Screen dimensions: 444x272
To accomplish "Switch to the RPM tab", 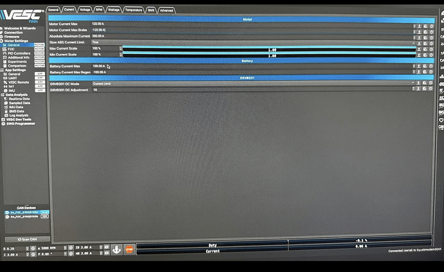I will click(x=99, y=10).
